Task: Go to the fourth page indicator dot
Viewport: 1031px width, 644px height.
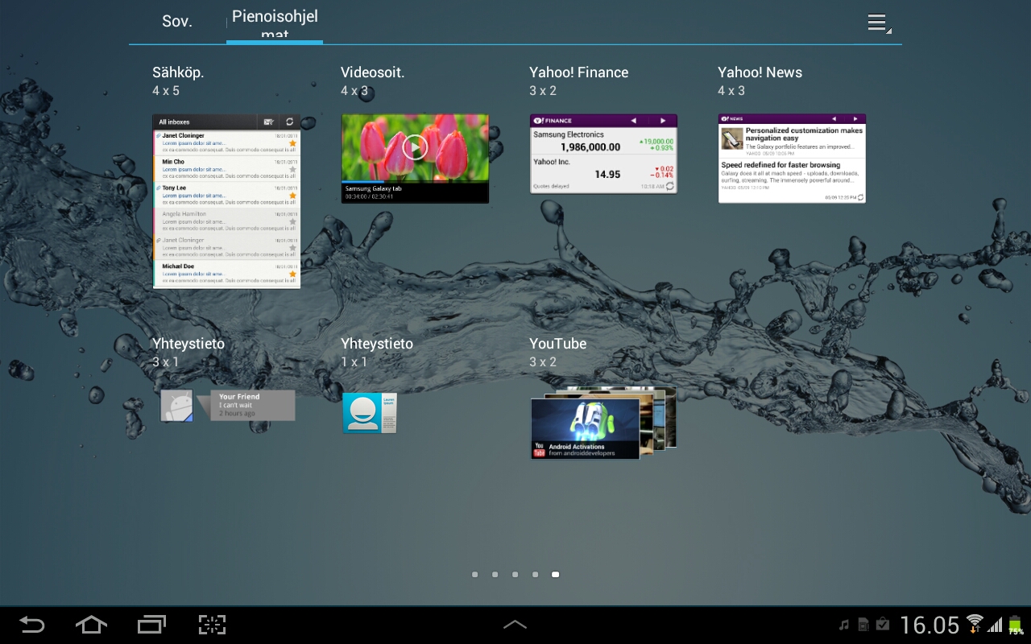Action: click(x=536, y=575)
